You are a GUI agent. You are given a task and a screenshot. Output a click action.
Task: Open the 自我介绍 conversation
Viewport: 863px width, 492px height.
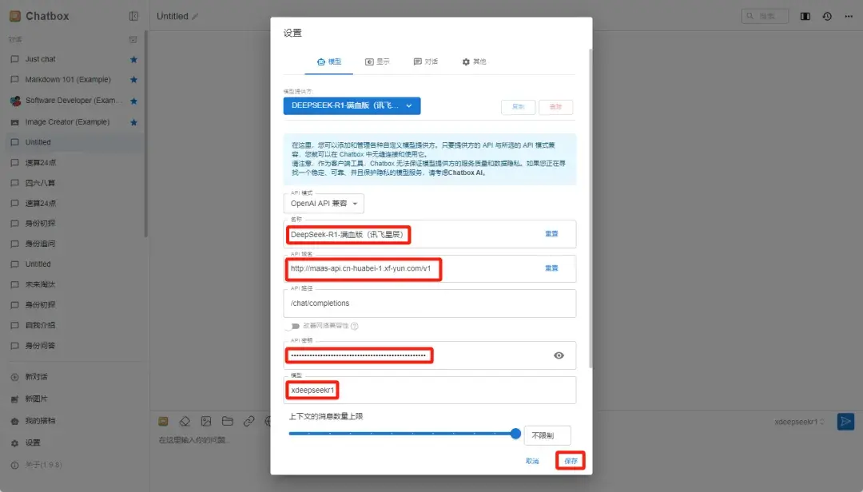[x=74, y=325]
